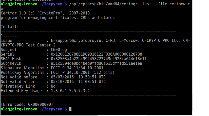The height and width of the screenshot is (116, 209).
Task: Click the SubjKeyID hex value
Action: 97,63
